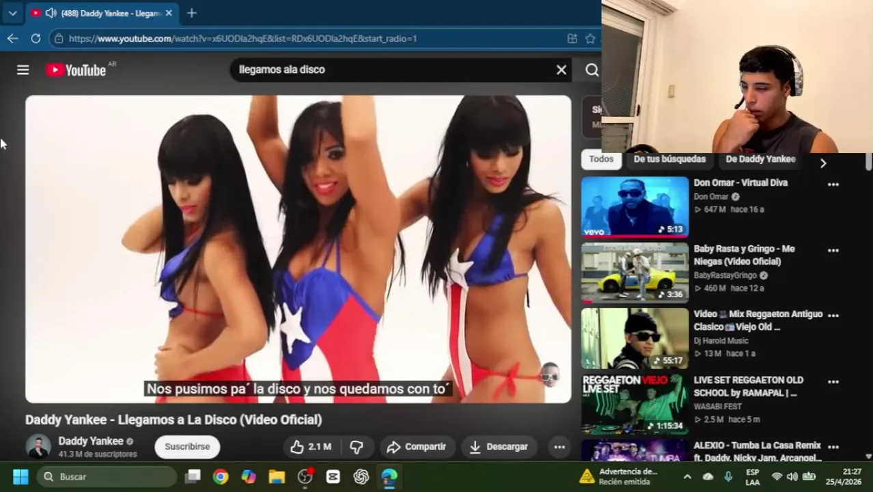Reload the page with the refresh icon
This screenshot has width=873, height=492.
coord(36,38)
